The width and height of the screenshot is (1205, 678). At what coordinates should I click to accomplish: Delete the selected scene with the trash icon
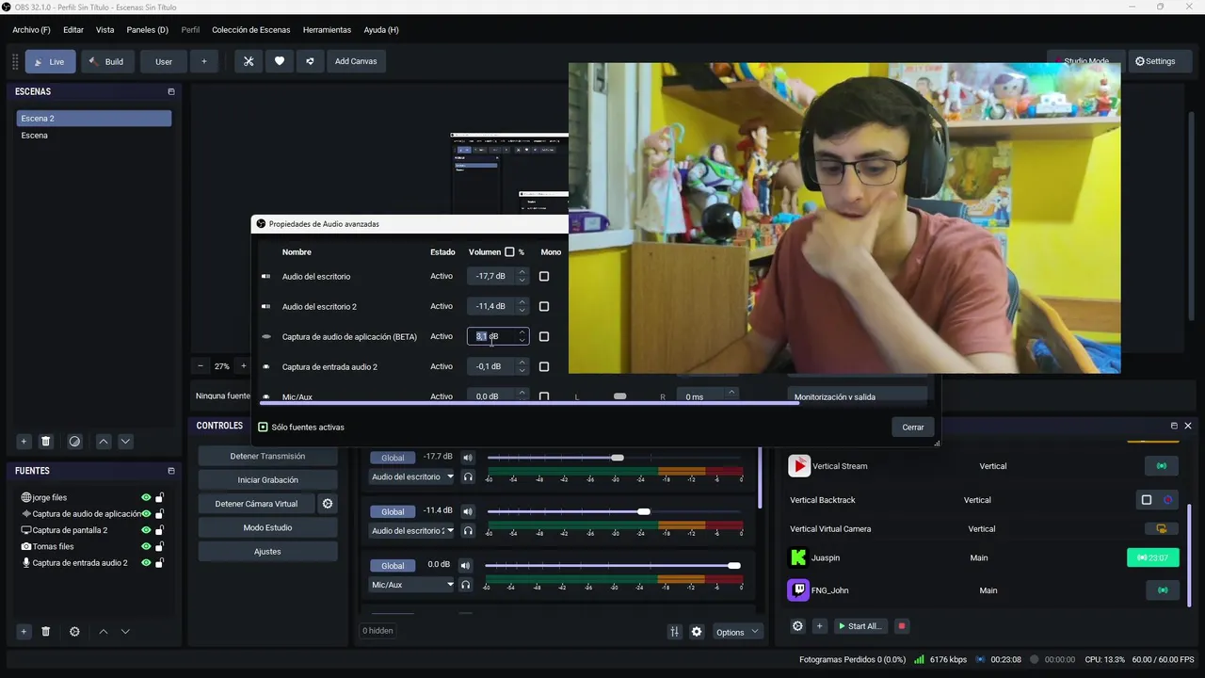(x=45, y=441)
